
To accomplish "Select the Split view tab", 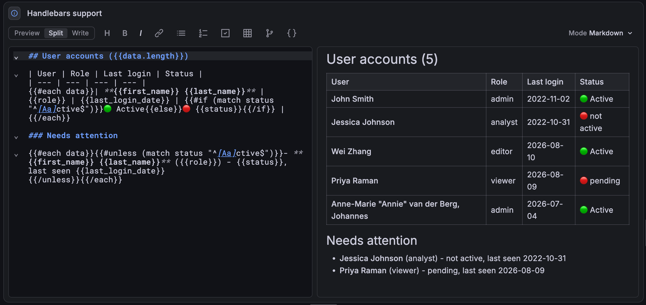I will click(x=56, y=33).
